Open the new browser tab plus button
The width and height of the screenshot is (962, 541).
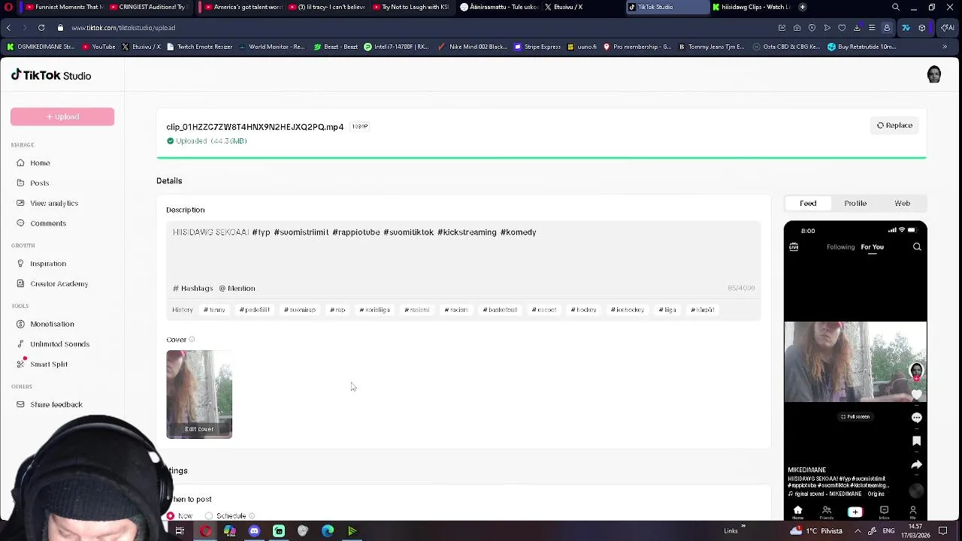(x=803, y=7)
